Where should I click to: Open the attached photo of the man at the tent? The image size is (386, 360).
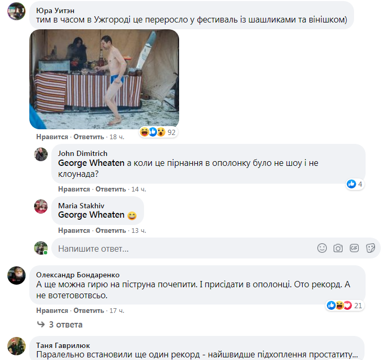point(104,79)
